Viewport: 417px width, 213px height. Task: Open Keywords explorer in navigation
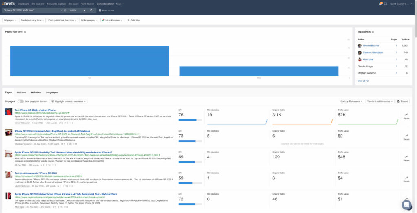(x=56, y=4)
